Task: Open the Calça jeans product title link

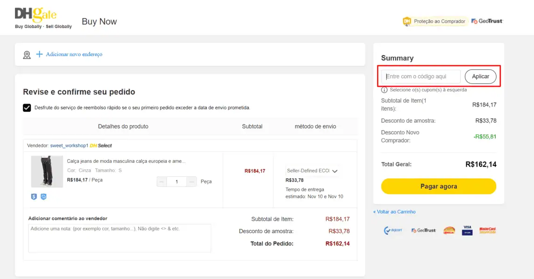Action: pyautogui.click(x=126, y=161)
